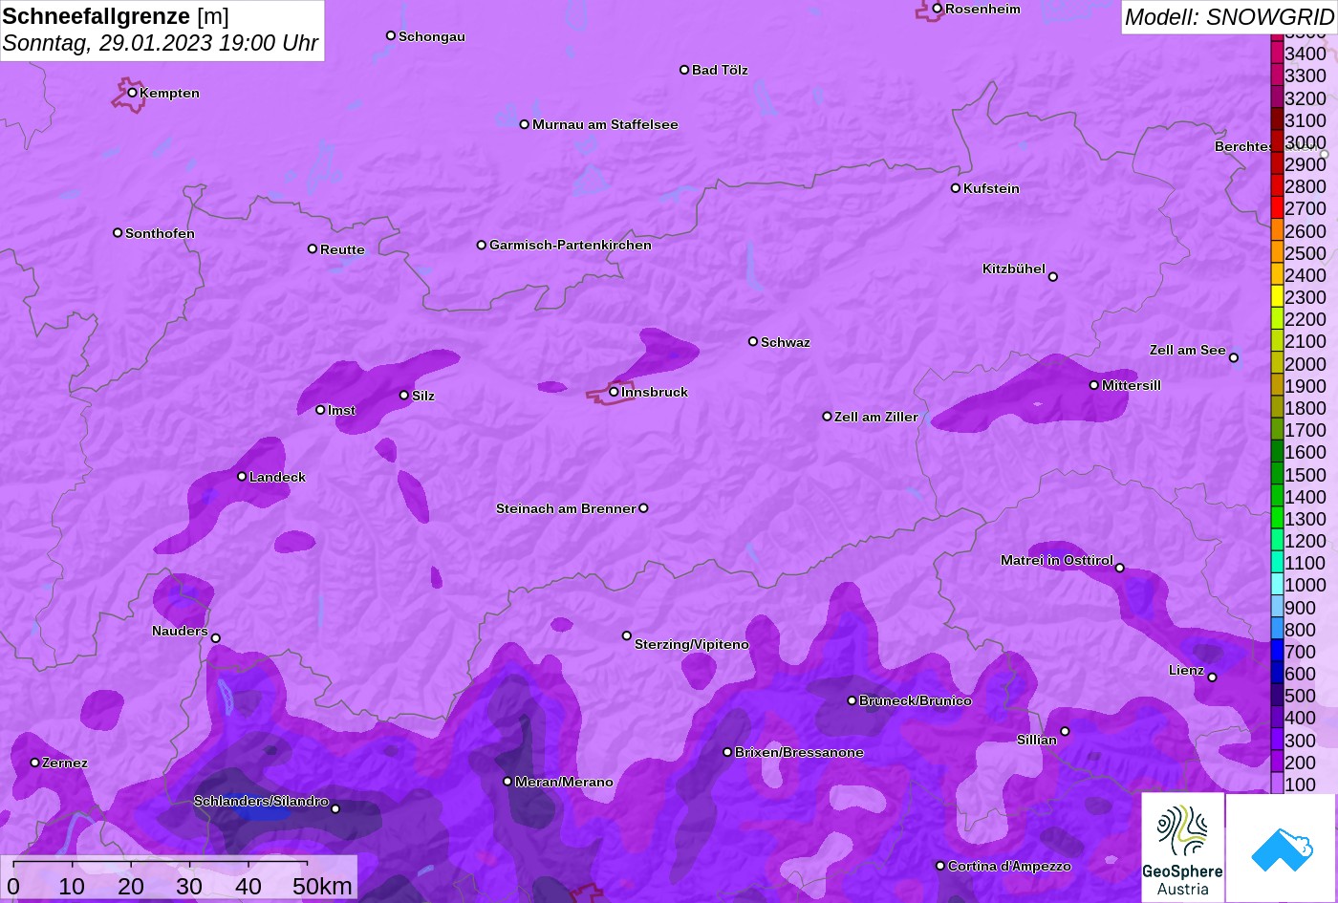The width and height of the screenshot is (1338, 903).
Task: Click the 'Schlanders/Silandro' label
Action: [x=261, y=801]
